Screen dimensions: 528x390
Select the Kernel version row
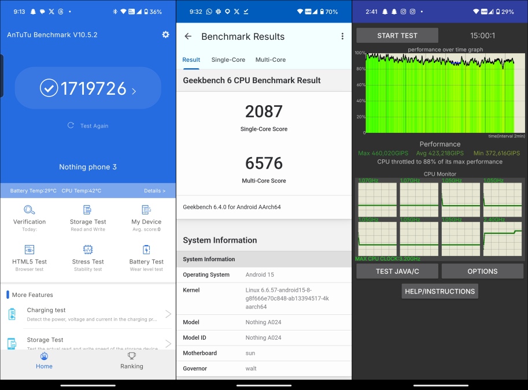point(264,299)
